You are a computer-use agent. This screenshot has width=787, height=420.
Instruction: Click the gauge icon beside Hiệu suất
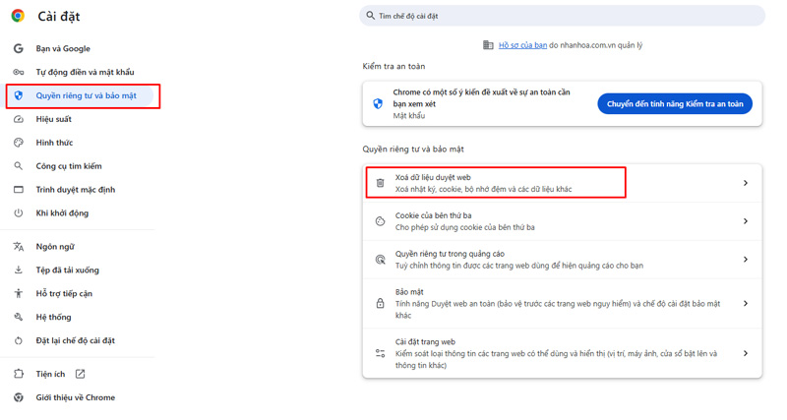[18, 119]
